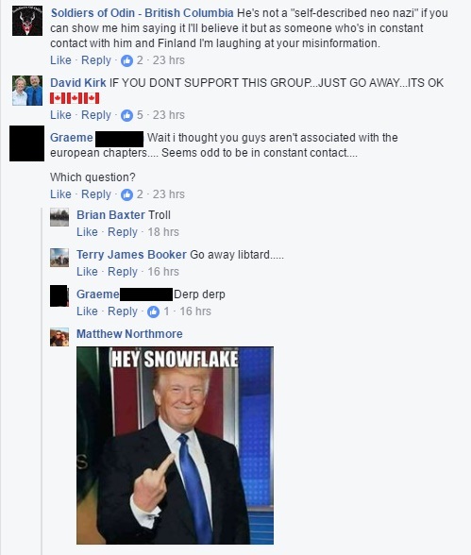Like Graeme's Derp derp reply

tap(87, 311)
